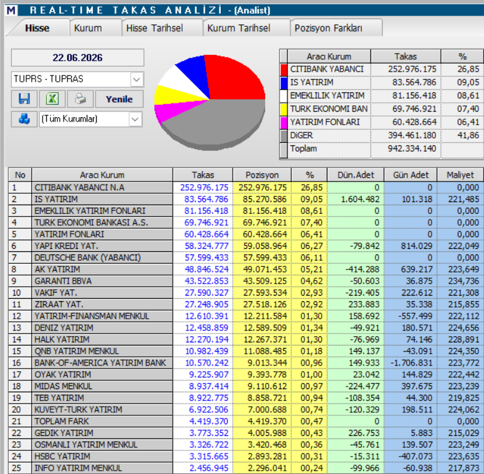
Task: Select the Pozisyon Farkları tab
Action: (x=329, y=28)
